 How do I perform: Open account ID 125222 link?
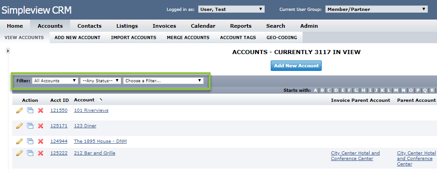(x=59, y=153)
